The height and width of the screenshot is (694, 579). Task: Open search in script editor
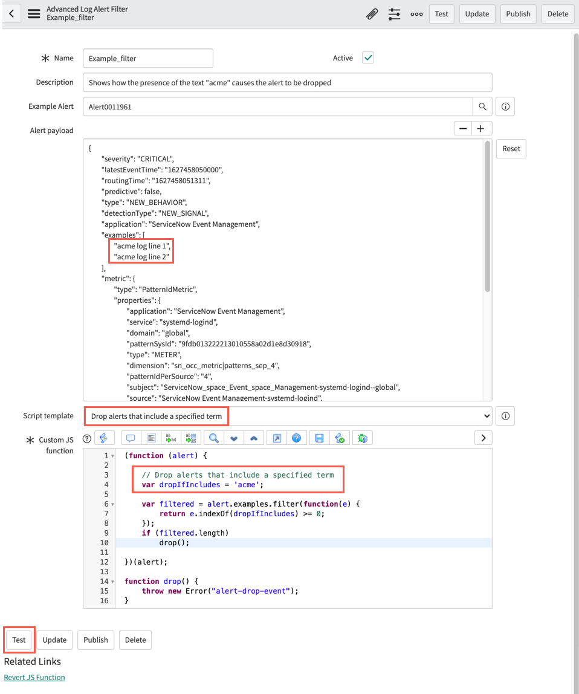(x=214, y=438)
